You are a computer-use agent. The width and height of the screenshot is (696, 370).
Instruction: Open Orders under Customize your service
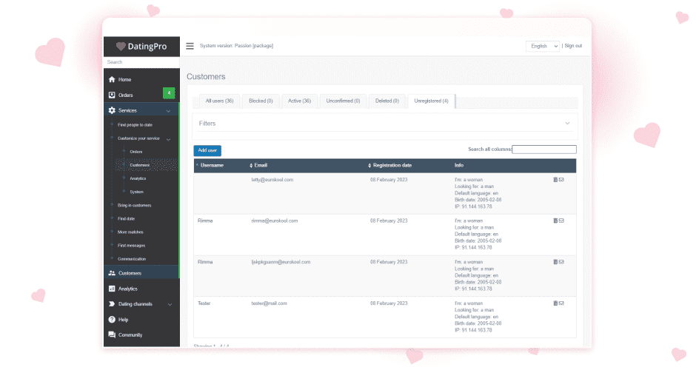pyautogui.click(x=136, y=152)
